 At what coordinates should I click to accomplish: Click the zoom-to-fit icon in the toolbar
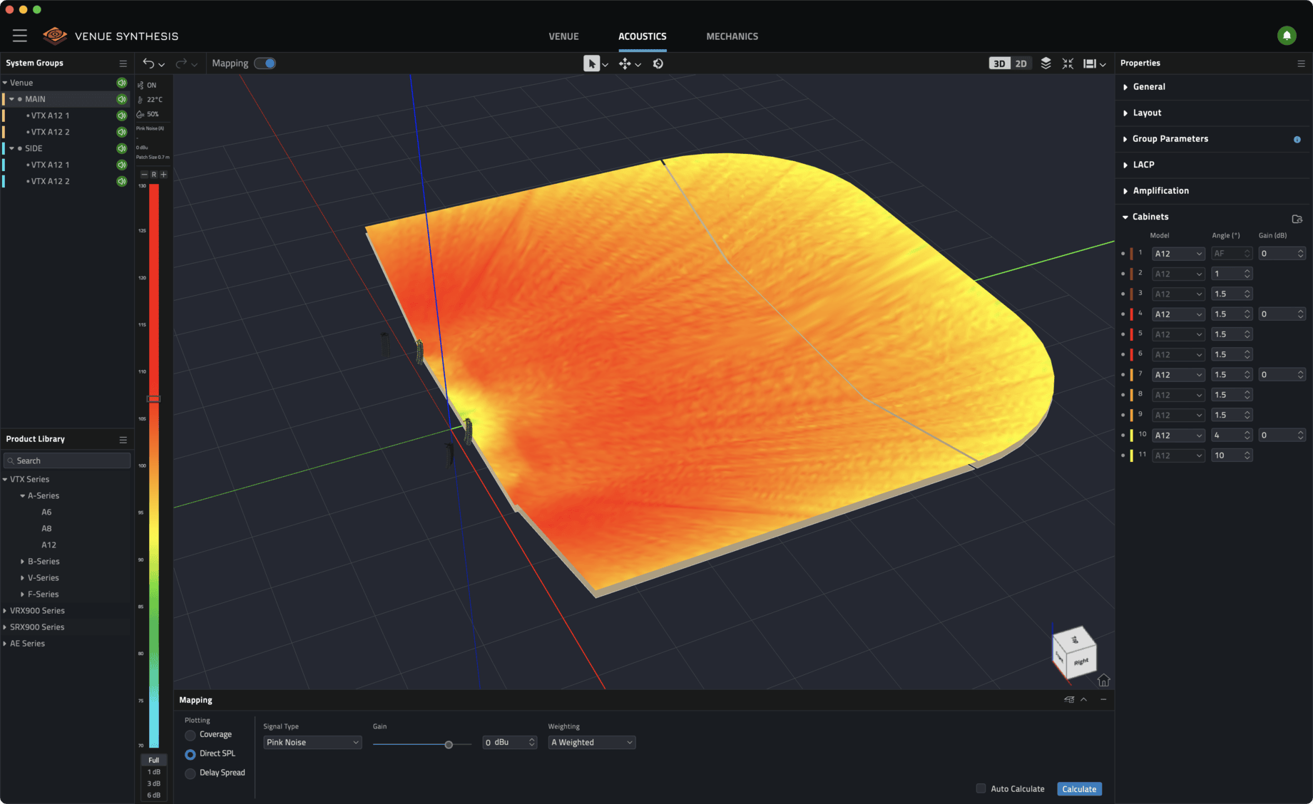(x=1068, y=63)
